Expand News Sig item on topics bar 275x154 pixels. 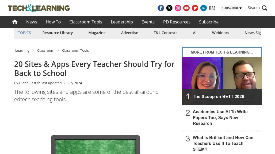tap(253, 33)
